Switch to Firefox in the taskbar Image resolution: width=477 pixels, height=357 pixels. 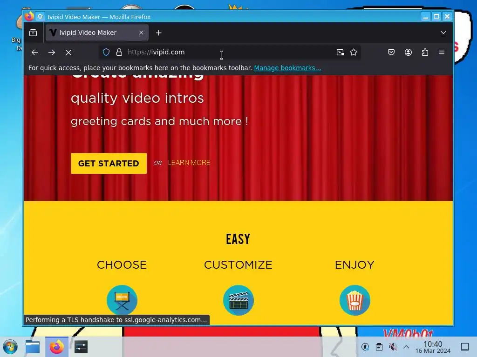(56, 347)
